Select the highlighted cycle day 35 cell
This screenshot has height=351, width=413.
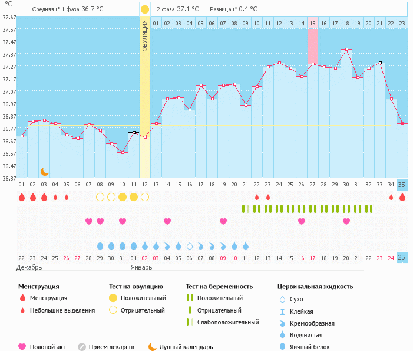pyautogui.click(x=402, y=184)
